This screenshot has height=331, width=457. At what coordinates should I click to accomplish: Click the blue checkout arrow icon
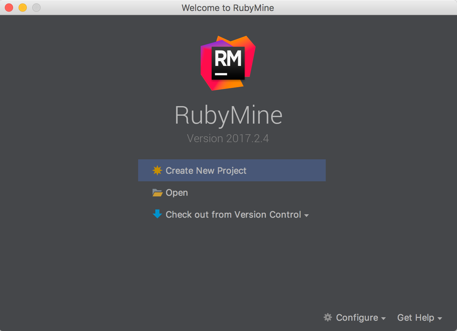(157, 214)
